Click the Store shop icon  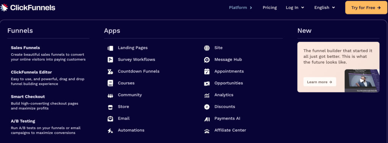110,107
